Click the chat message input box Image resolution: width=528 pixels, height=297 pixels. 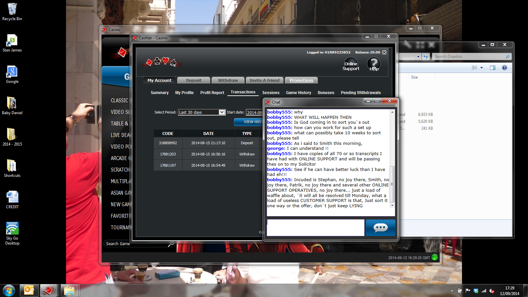(316, 228)
